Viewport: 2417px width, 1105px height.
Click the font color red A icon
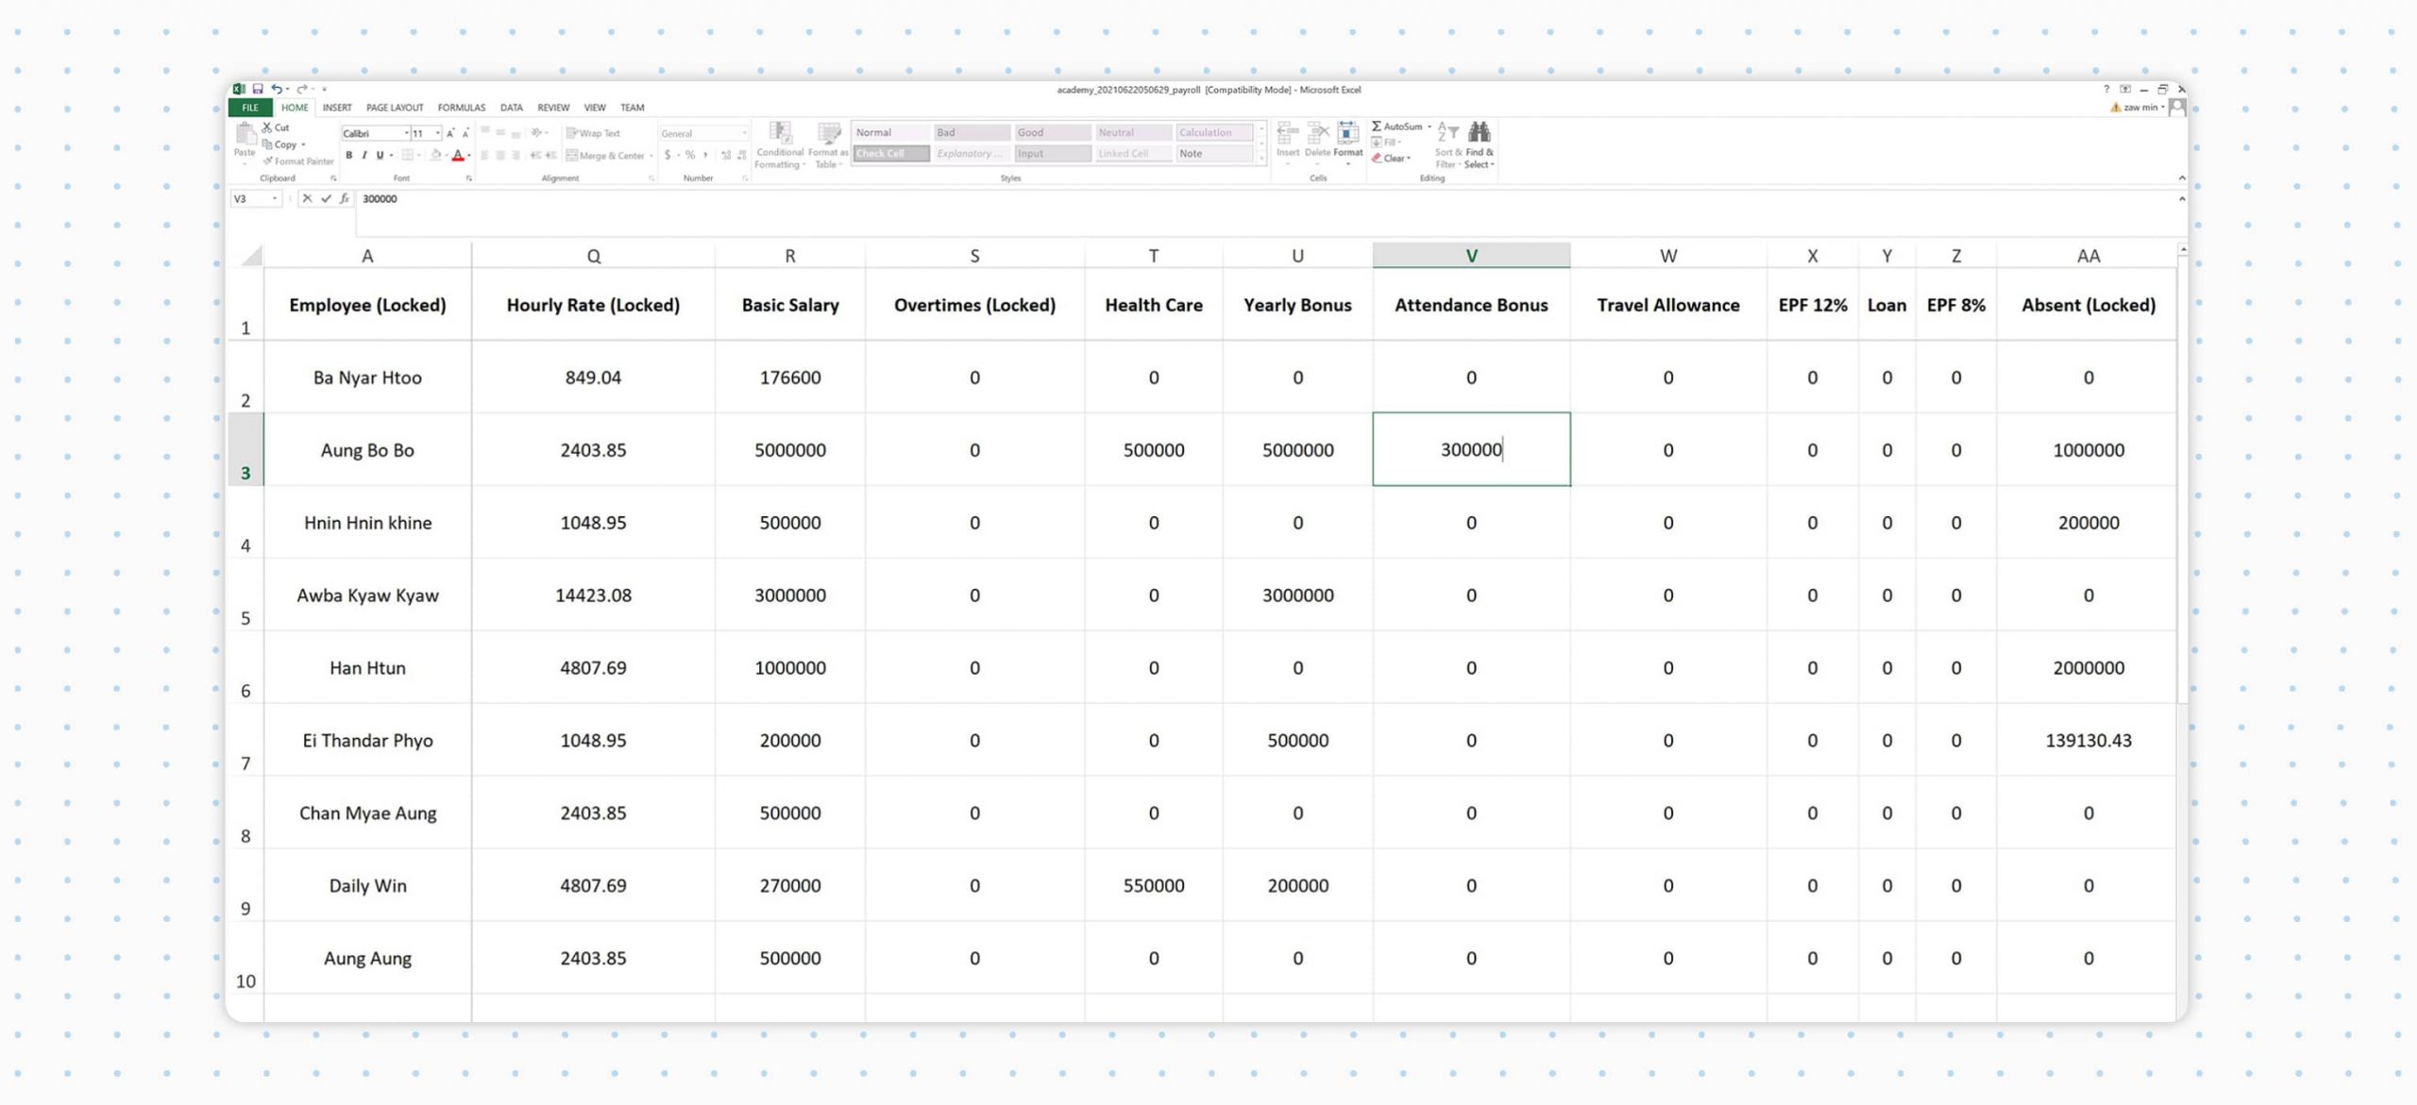click(458, 156)
